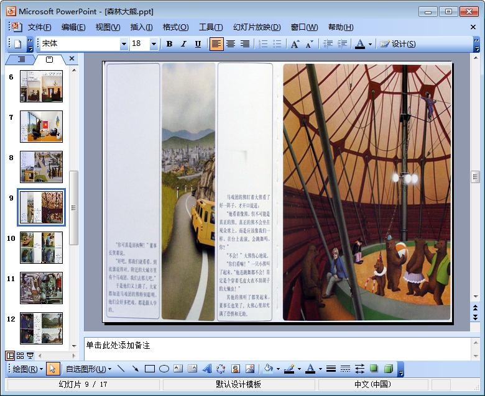Insert a horizontal text box

(x=178, y=369)
